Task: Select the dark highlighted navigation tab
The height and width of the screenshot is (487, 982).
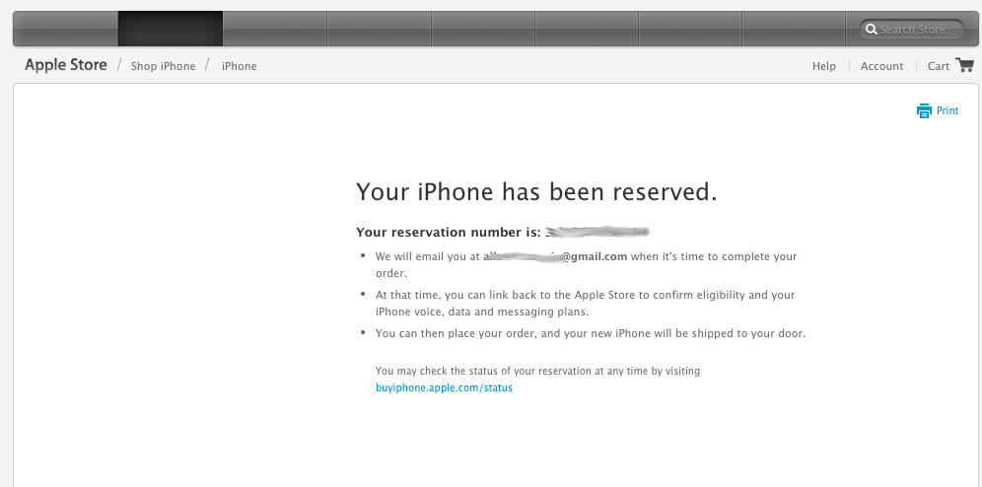Action: (x=171, y=29)
